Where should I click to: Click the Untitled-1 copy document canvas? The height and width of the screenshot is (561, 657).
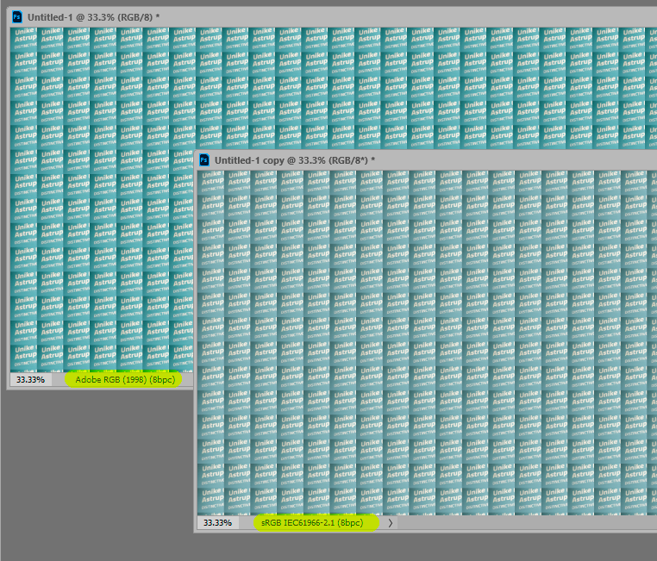click(x=427, y=343)
